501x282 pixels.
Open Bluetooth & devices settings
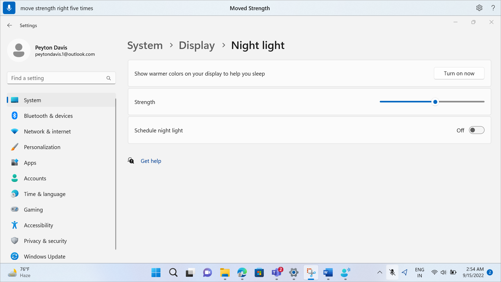coord(48,115)
